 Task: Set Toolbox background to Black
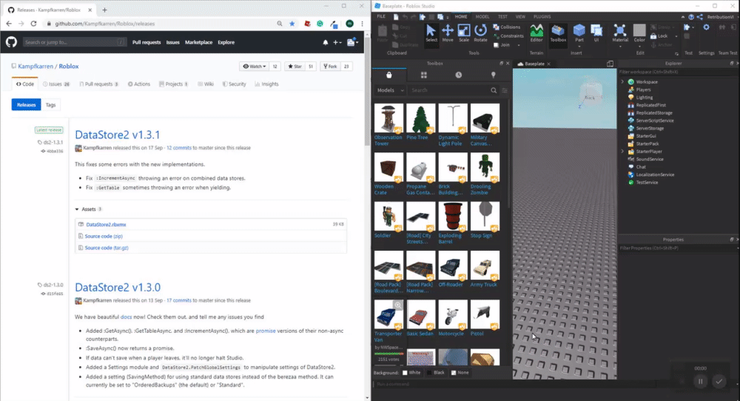(x=436, y=373)
